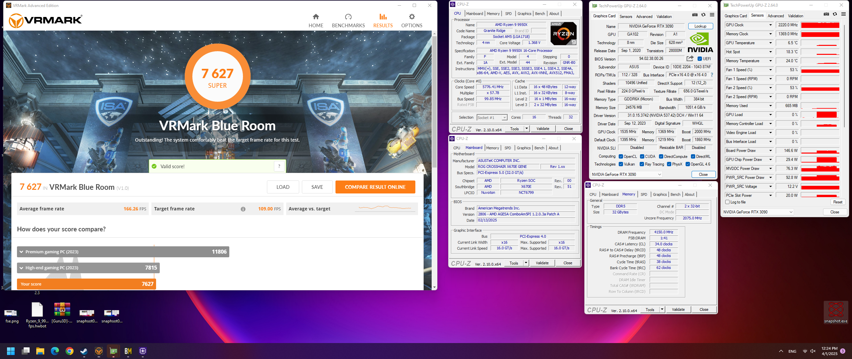
Task: Click the camera icon in GPU-Z Sensors window
Action: (x=826, y=14)
